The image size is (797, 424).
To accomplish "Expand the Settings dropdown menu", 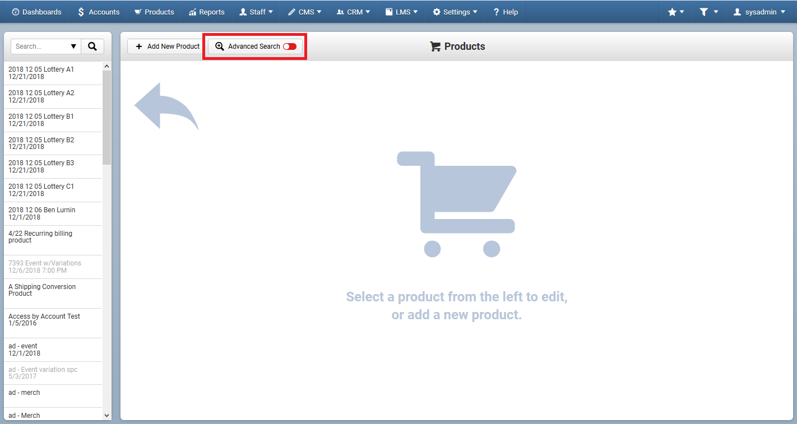I will tap(455, 12).
